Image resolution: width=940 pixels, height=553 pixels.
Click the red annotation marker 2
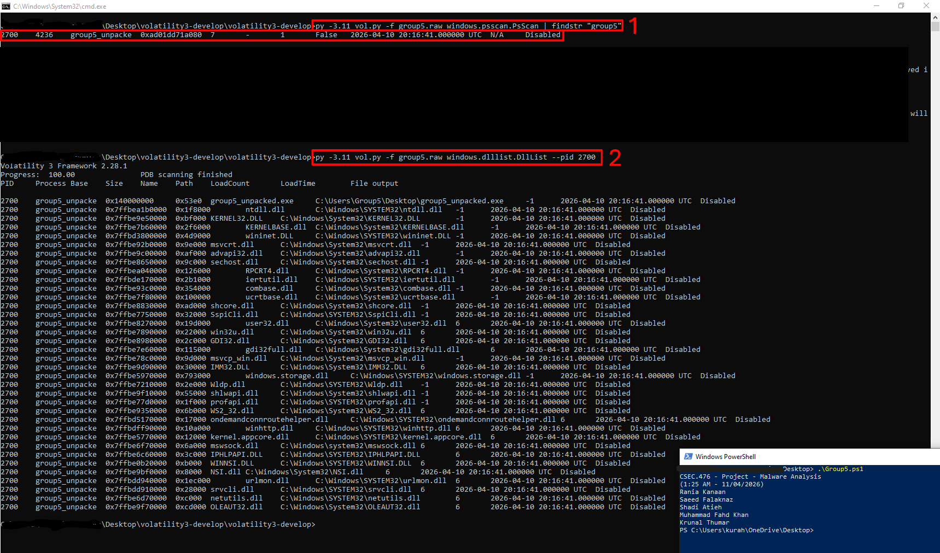click(616, 157)
